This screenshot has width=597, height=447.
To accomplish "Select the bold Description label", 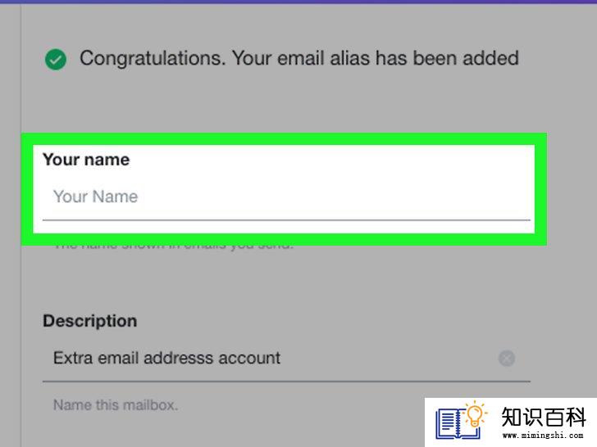I will tap(90, 321).
